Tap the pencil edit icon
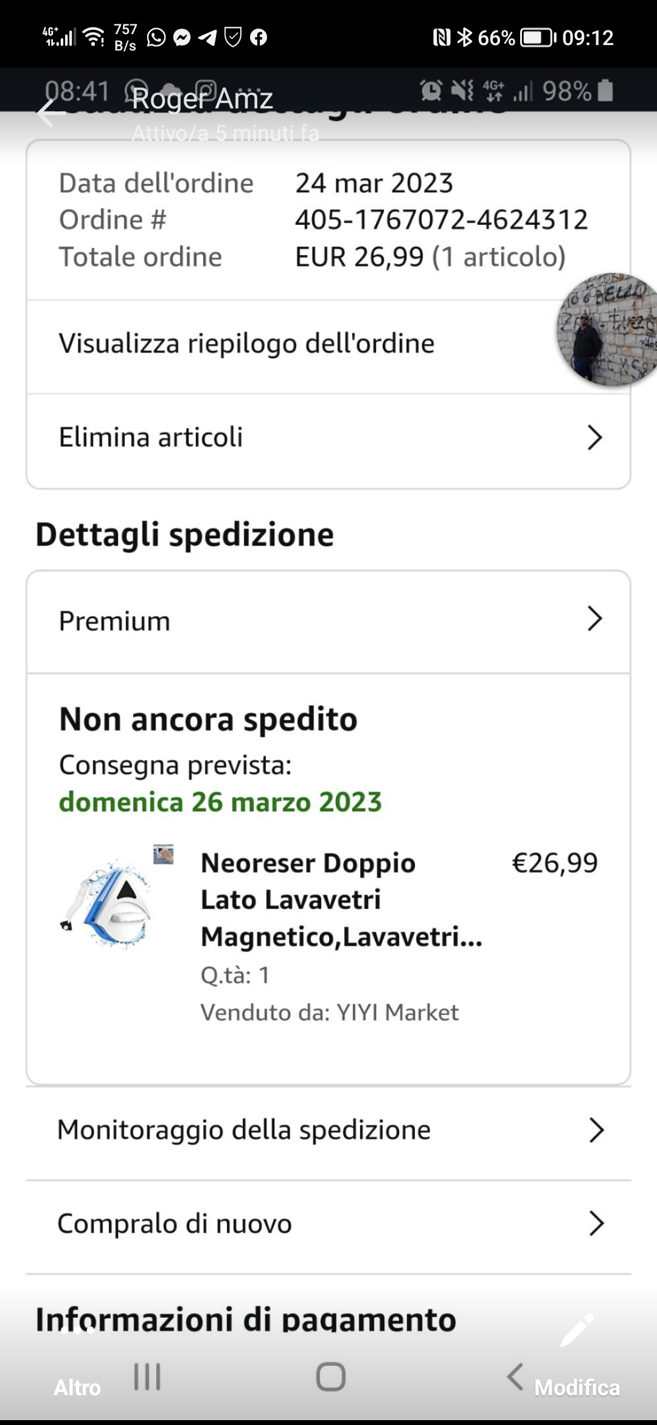Viewport: 657px width, 1425px height. pyautogui.click(x=575, y=1330)
